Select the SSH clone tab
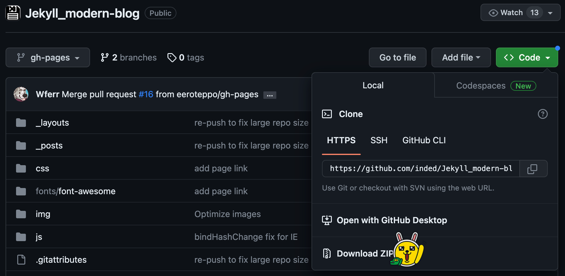Screen dimensions: 565x276 click(379, 140)
